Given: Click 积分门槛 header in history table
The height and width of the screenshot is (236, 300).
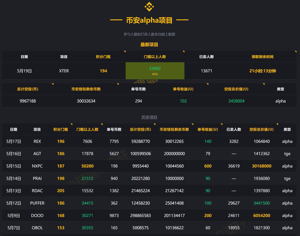Looking at the screenshot, I should point(61,129).
